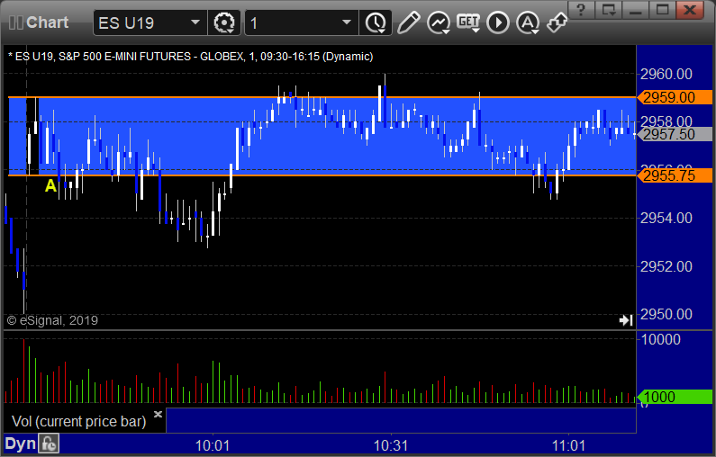Start bar replay play button
Viewport: 716px width, 457px height.
(x=498, y=22)
